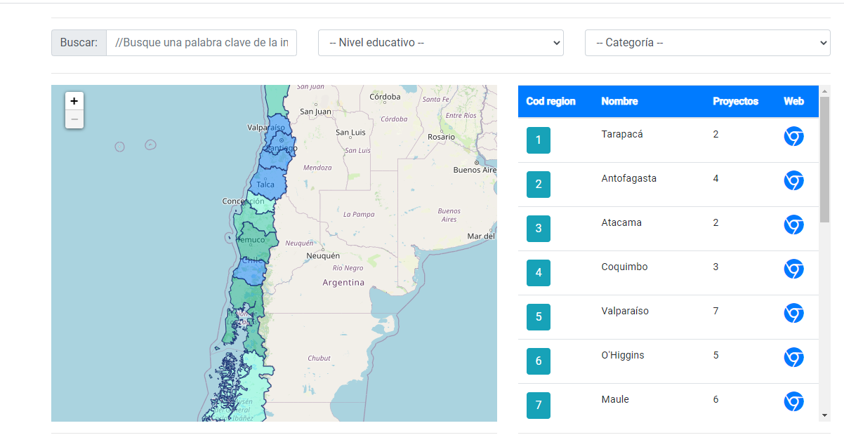Image resolution: width=844 pixels, height=435 pixels.
Task: Open the web link icon for Tarapacá
Action: (x=793, y=136)
